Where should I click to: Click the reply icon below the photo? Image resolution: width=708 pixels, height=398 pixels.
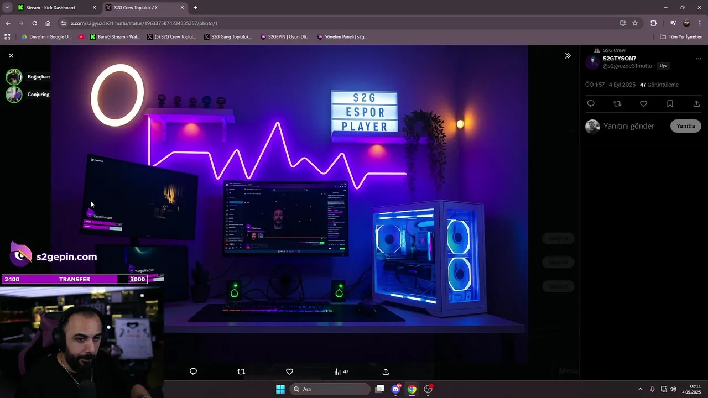tap(193, 371)
